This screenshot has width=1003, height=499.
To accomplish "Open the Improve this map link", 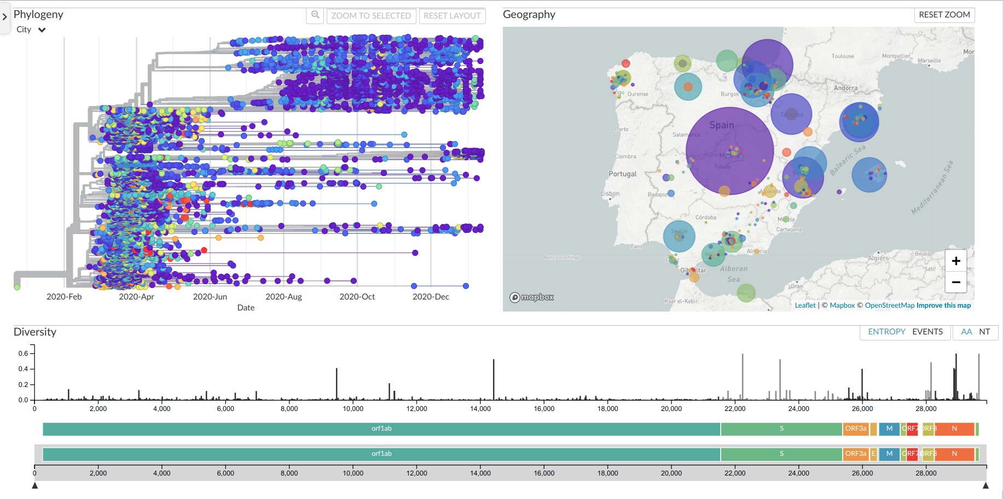I will (943, 306).
